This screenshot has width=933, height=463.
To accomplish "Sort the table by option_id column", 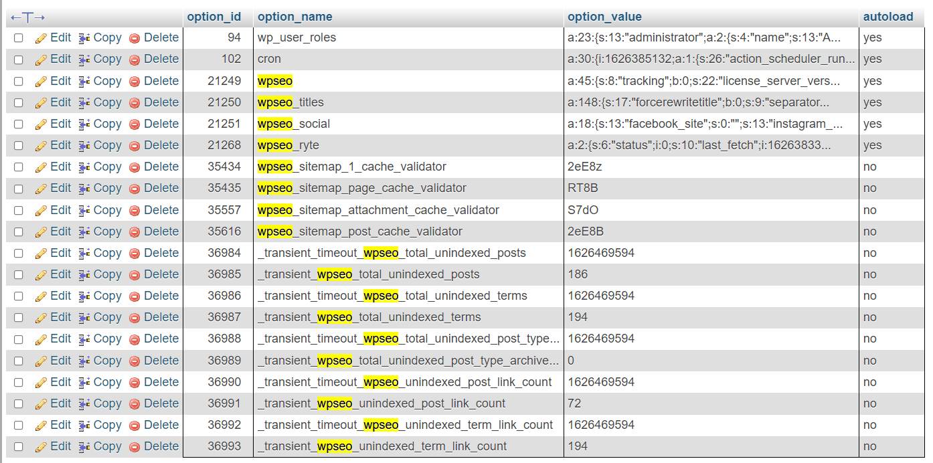I will [215, 16].
